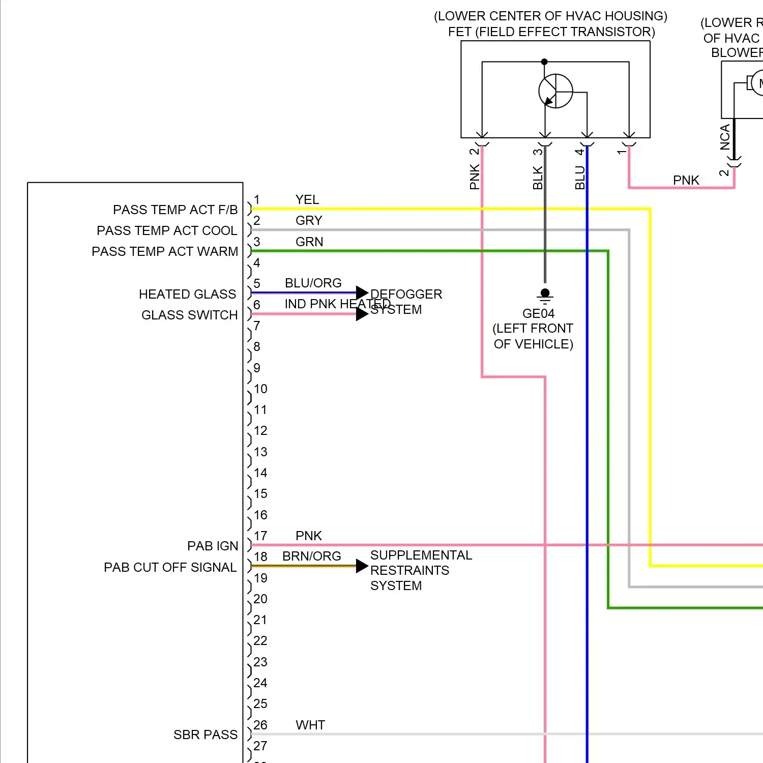Viewport: 763px width, 763px height.
Task: Click the 'SBR PASS' label
Action: point(206,735)
